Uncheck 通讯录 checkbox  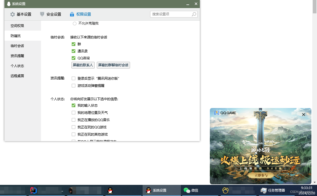pyautogui.click(x=74, y=51)
